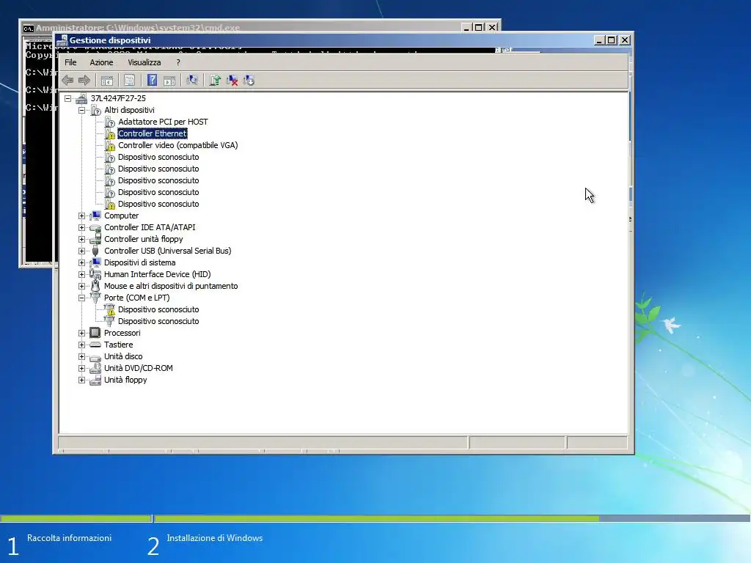Image resolution: width=751 pixels, height=563 pixels.
Task: Collapse the root node 37L4247F27-25
Action: [x=68, y=99]
